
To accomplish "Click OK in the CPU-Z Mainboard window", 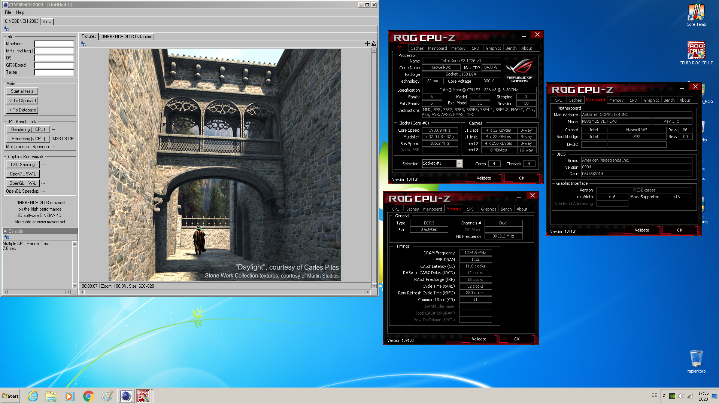I will pos(679,230).
